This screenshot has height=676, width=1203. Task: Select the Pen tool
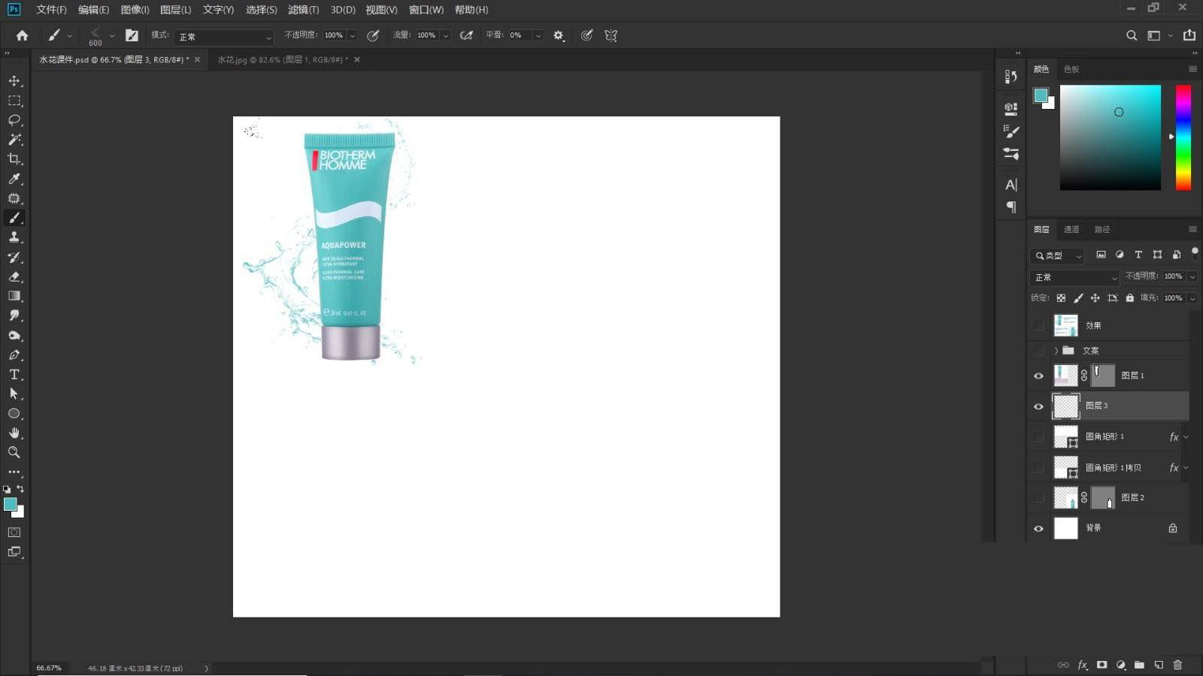[x=14, y=355]
